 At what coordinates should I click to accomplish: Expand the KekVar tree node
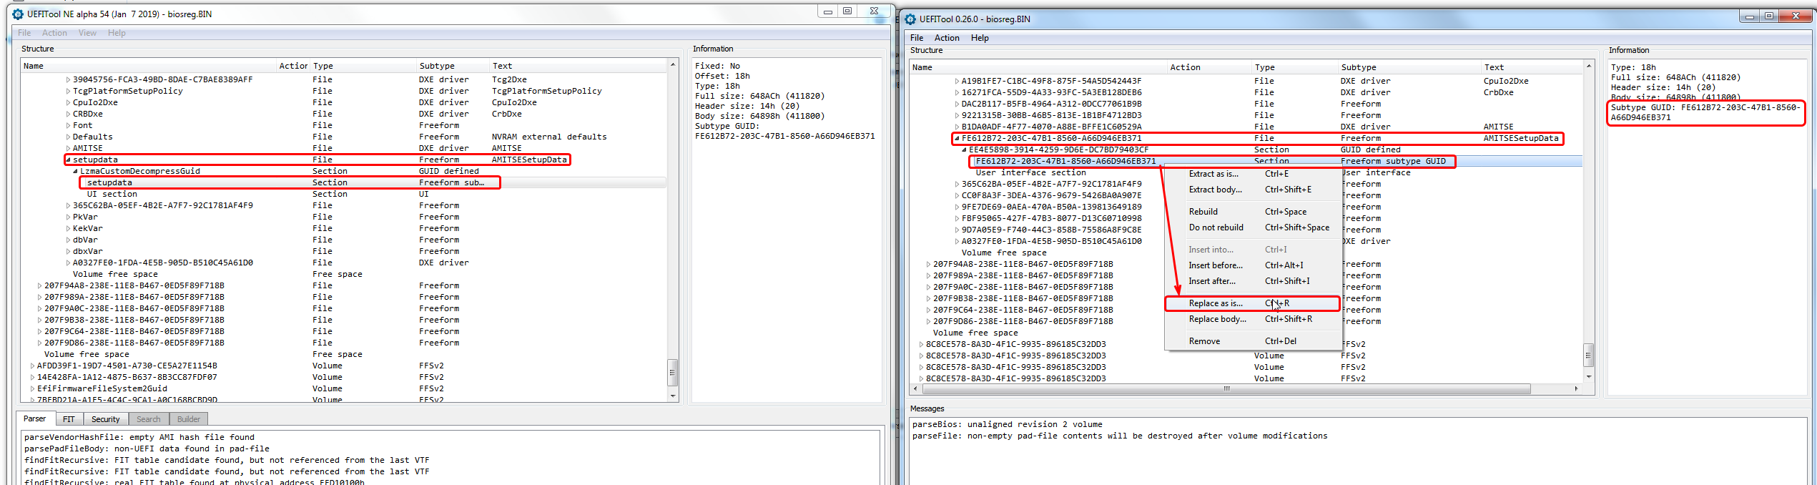[69, 229]
